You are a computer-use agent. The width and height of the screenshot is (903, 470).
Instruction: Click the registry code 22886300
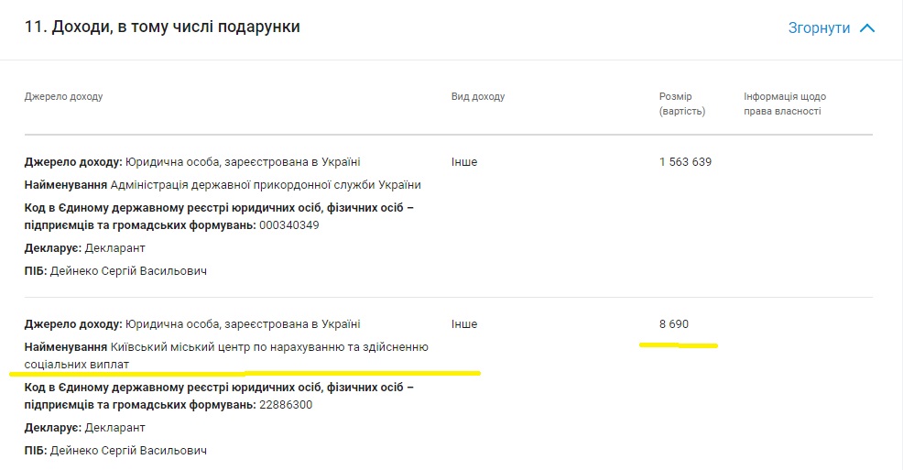tap(286, 405)
